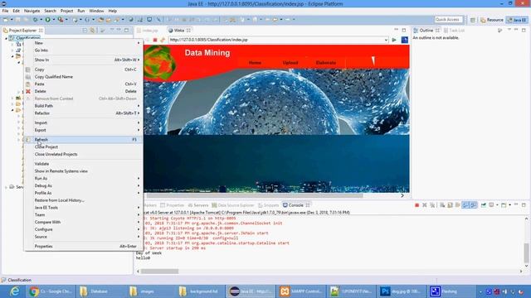Switch to the index.jsp editor tab
Viewport: 531px width, 298px height.
tap(148, 31)
